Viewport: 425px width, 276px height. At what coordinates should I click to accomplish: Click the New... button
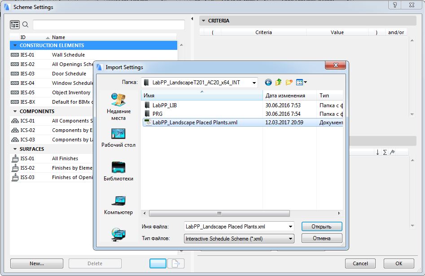coord(37,263)
